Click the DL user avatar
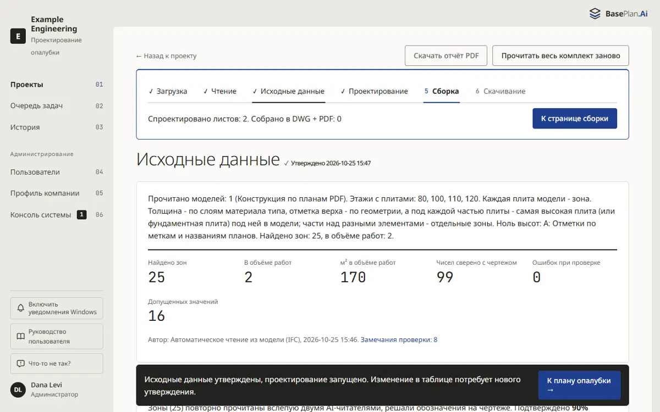This screenshot has width=660, height=412. (18, 389)
